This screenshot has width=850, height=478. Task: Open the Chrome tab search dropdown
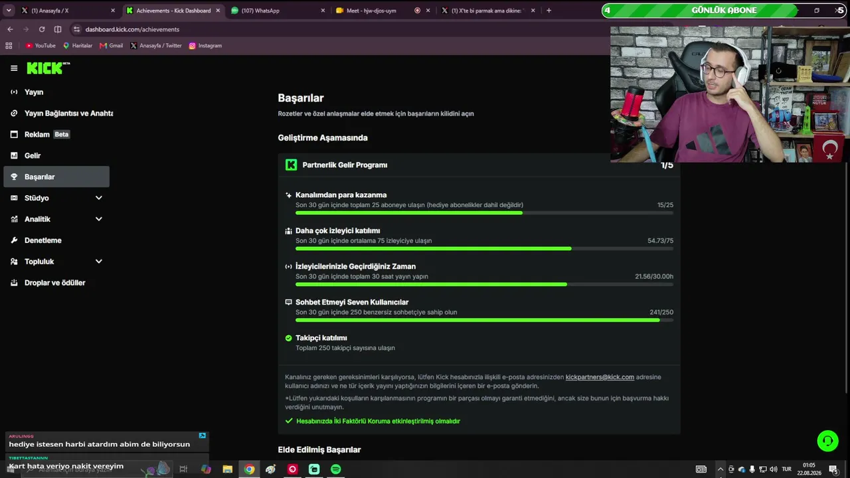(9, 11)
